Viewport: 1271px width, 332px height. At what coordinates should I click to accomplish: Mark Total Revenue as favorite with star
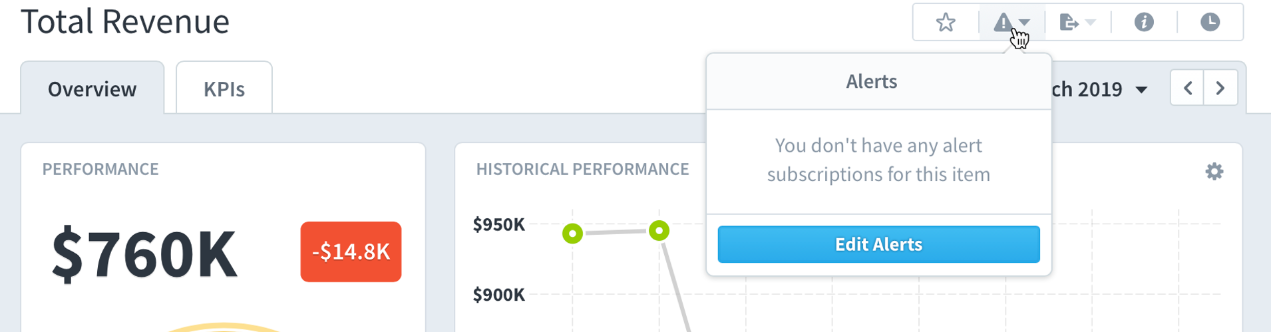point(946,23)
